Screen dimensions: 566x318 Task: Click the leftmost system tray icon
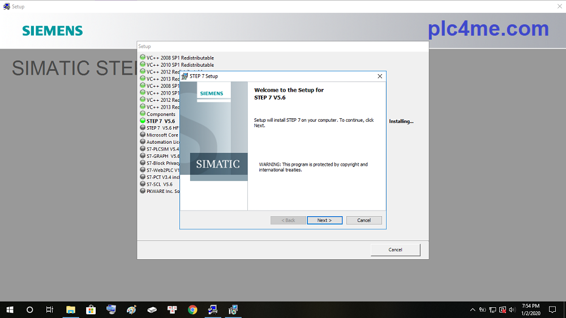pyautogui.click(x=482, y=310)
